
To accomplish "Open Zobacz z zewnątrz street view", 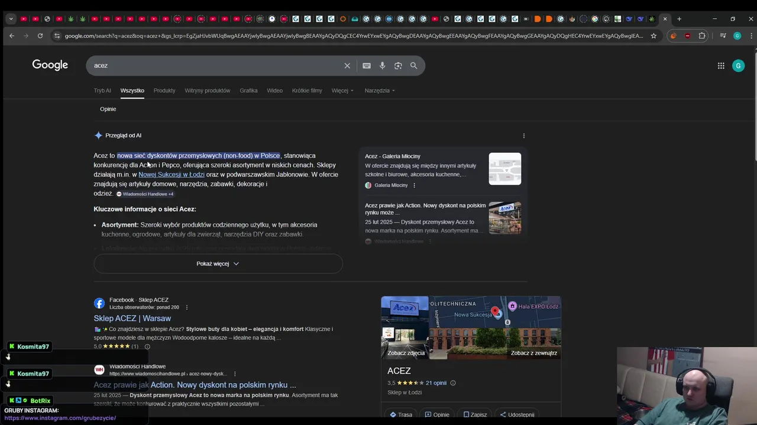I will pyautogui.click(x=495, y=344).
